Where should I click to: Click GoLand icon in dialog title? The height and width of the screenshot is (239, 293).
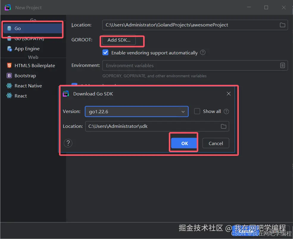coord(66,94)
